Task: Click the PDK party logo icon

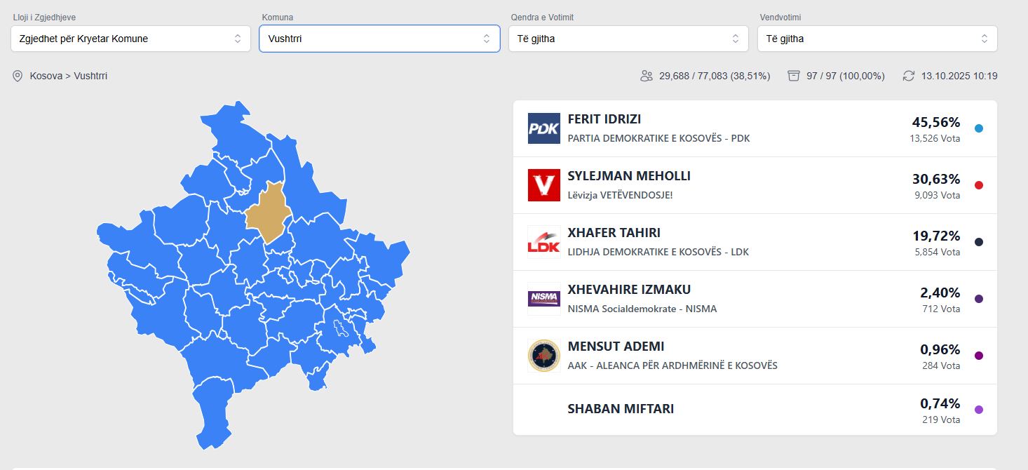Action: [543, 128]
